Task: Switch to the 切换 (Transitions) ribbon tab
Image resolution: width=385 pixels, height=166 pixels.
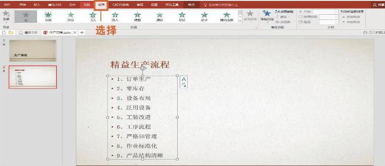Action: coord(87,5)
